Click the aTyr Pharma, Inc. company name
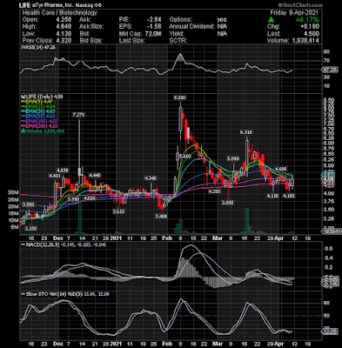342x348 pixels. 52,5
